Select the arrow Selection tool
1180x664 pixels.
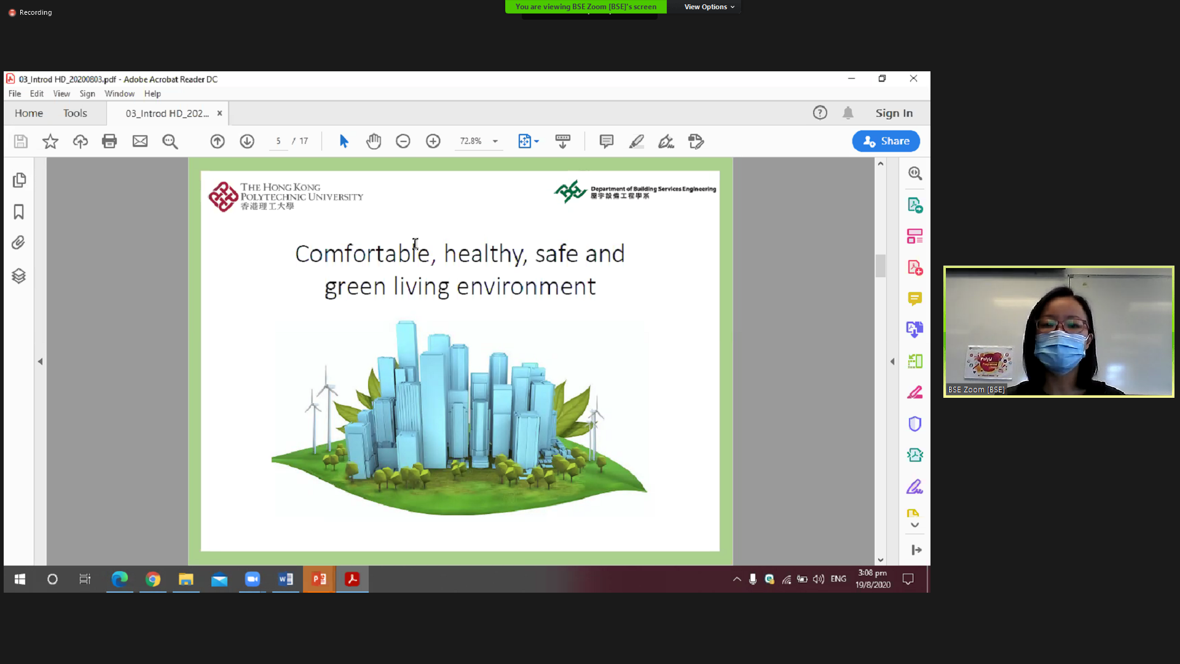tap(344, 141)
